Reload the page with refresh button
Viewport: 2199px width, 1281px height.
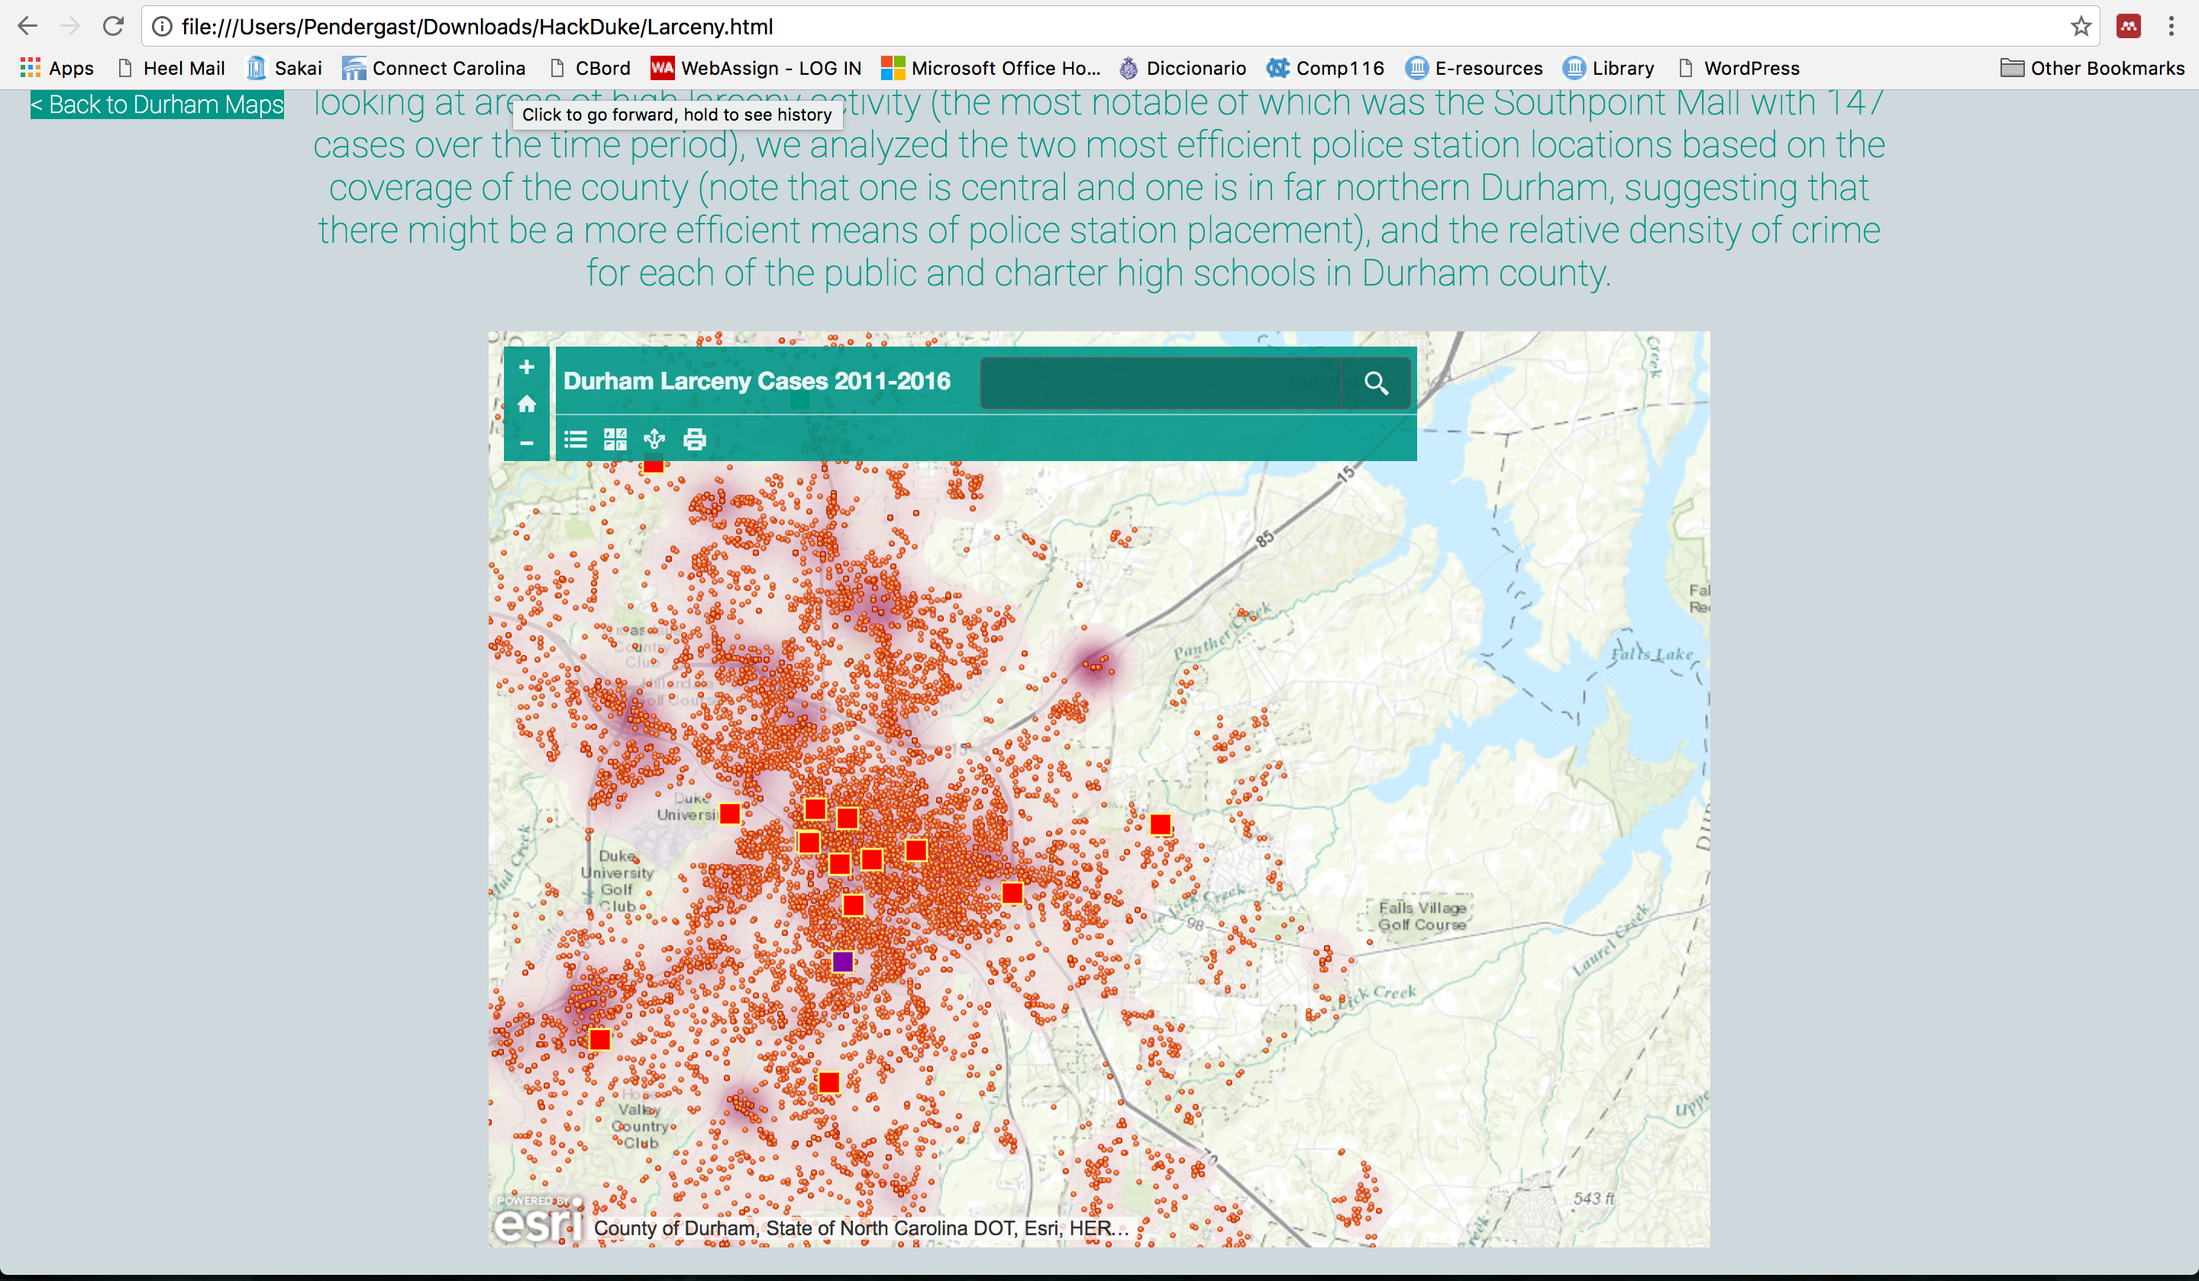click(x=112, y=26)
